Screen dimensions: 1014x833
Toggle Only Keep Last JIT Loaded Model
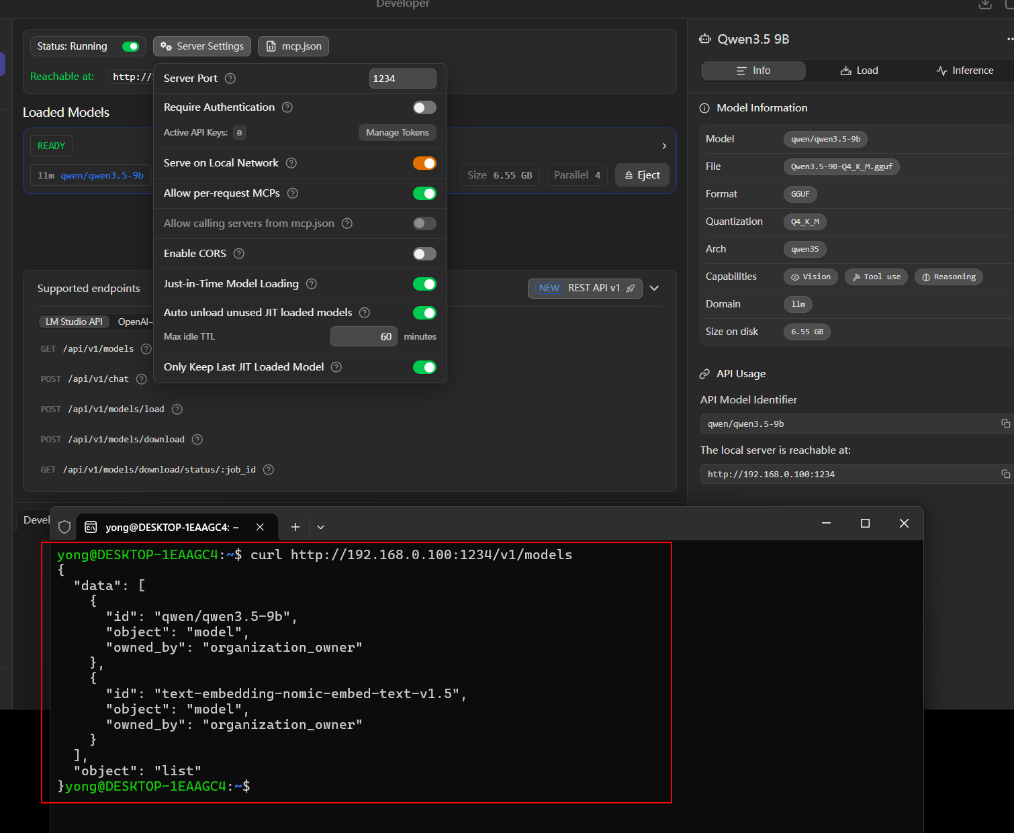pyautogui.click(x=424, y=367)
